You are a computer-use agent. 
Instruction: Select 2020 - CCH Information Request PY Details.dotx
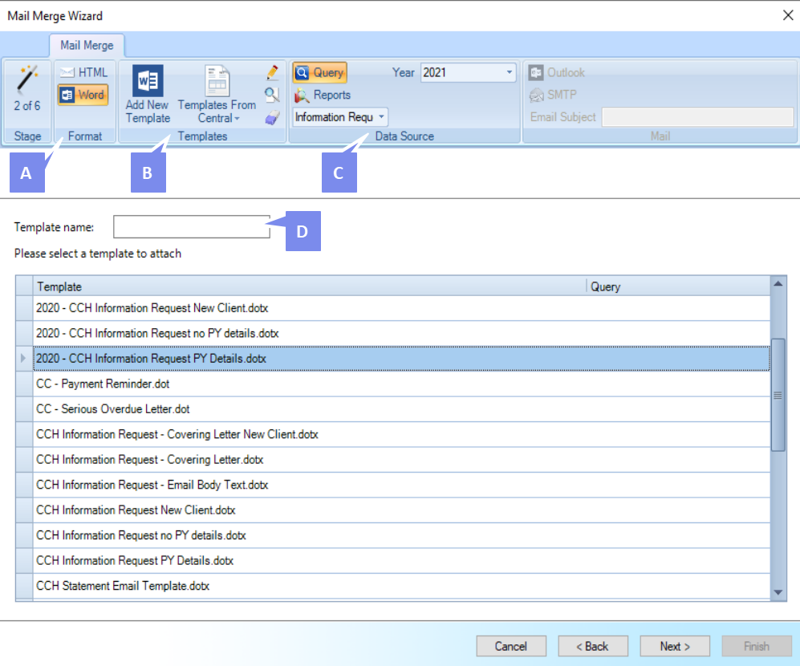[401, 359]
